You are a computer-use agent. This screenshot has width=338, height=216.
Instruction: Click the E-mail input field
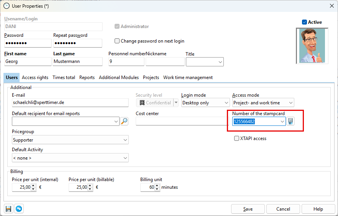point(70,103)
